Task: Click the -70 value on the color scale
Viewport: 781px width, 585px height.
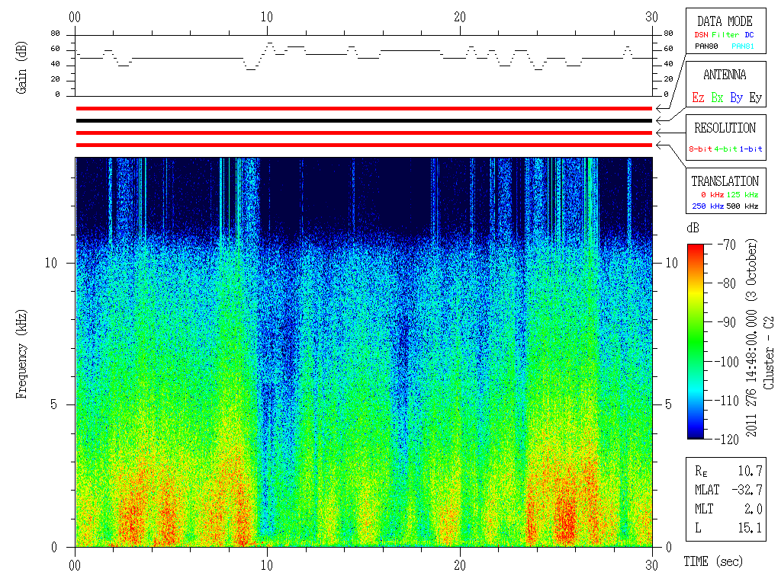Action: [x=727, y=245]
